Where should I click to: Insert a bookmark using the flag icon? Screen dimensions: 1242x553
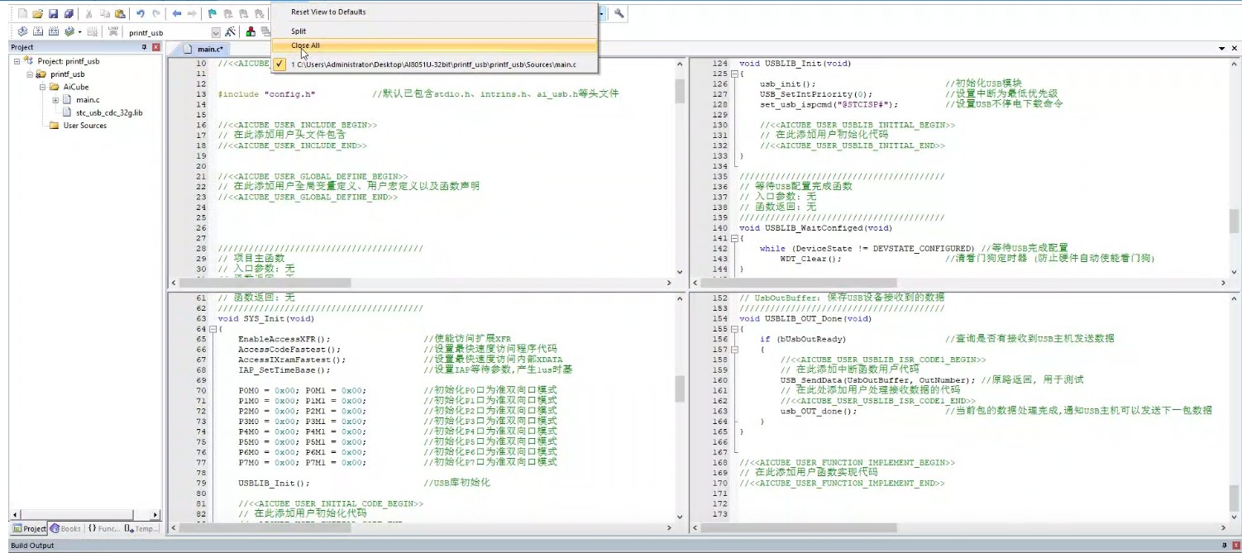tap(213, 14)
